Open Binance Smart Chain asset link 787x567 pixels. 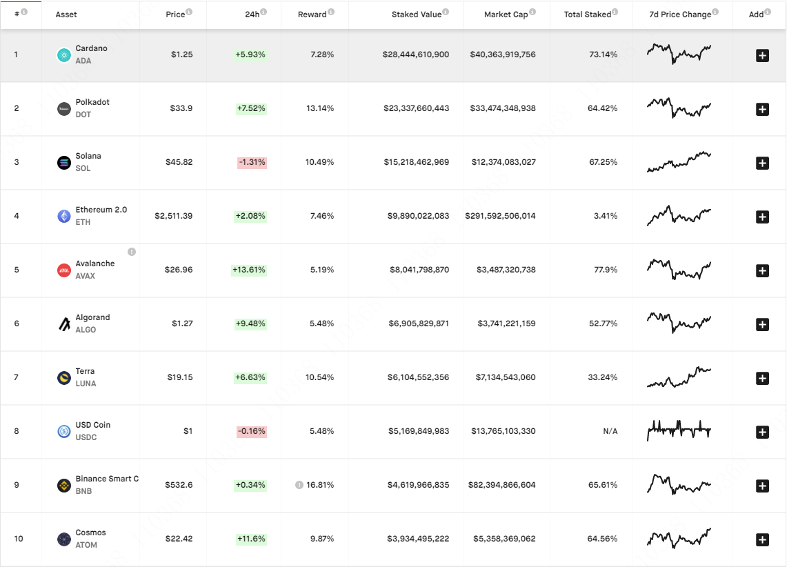coord(107,485)
